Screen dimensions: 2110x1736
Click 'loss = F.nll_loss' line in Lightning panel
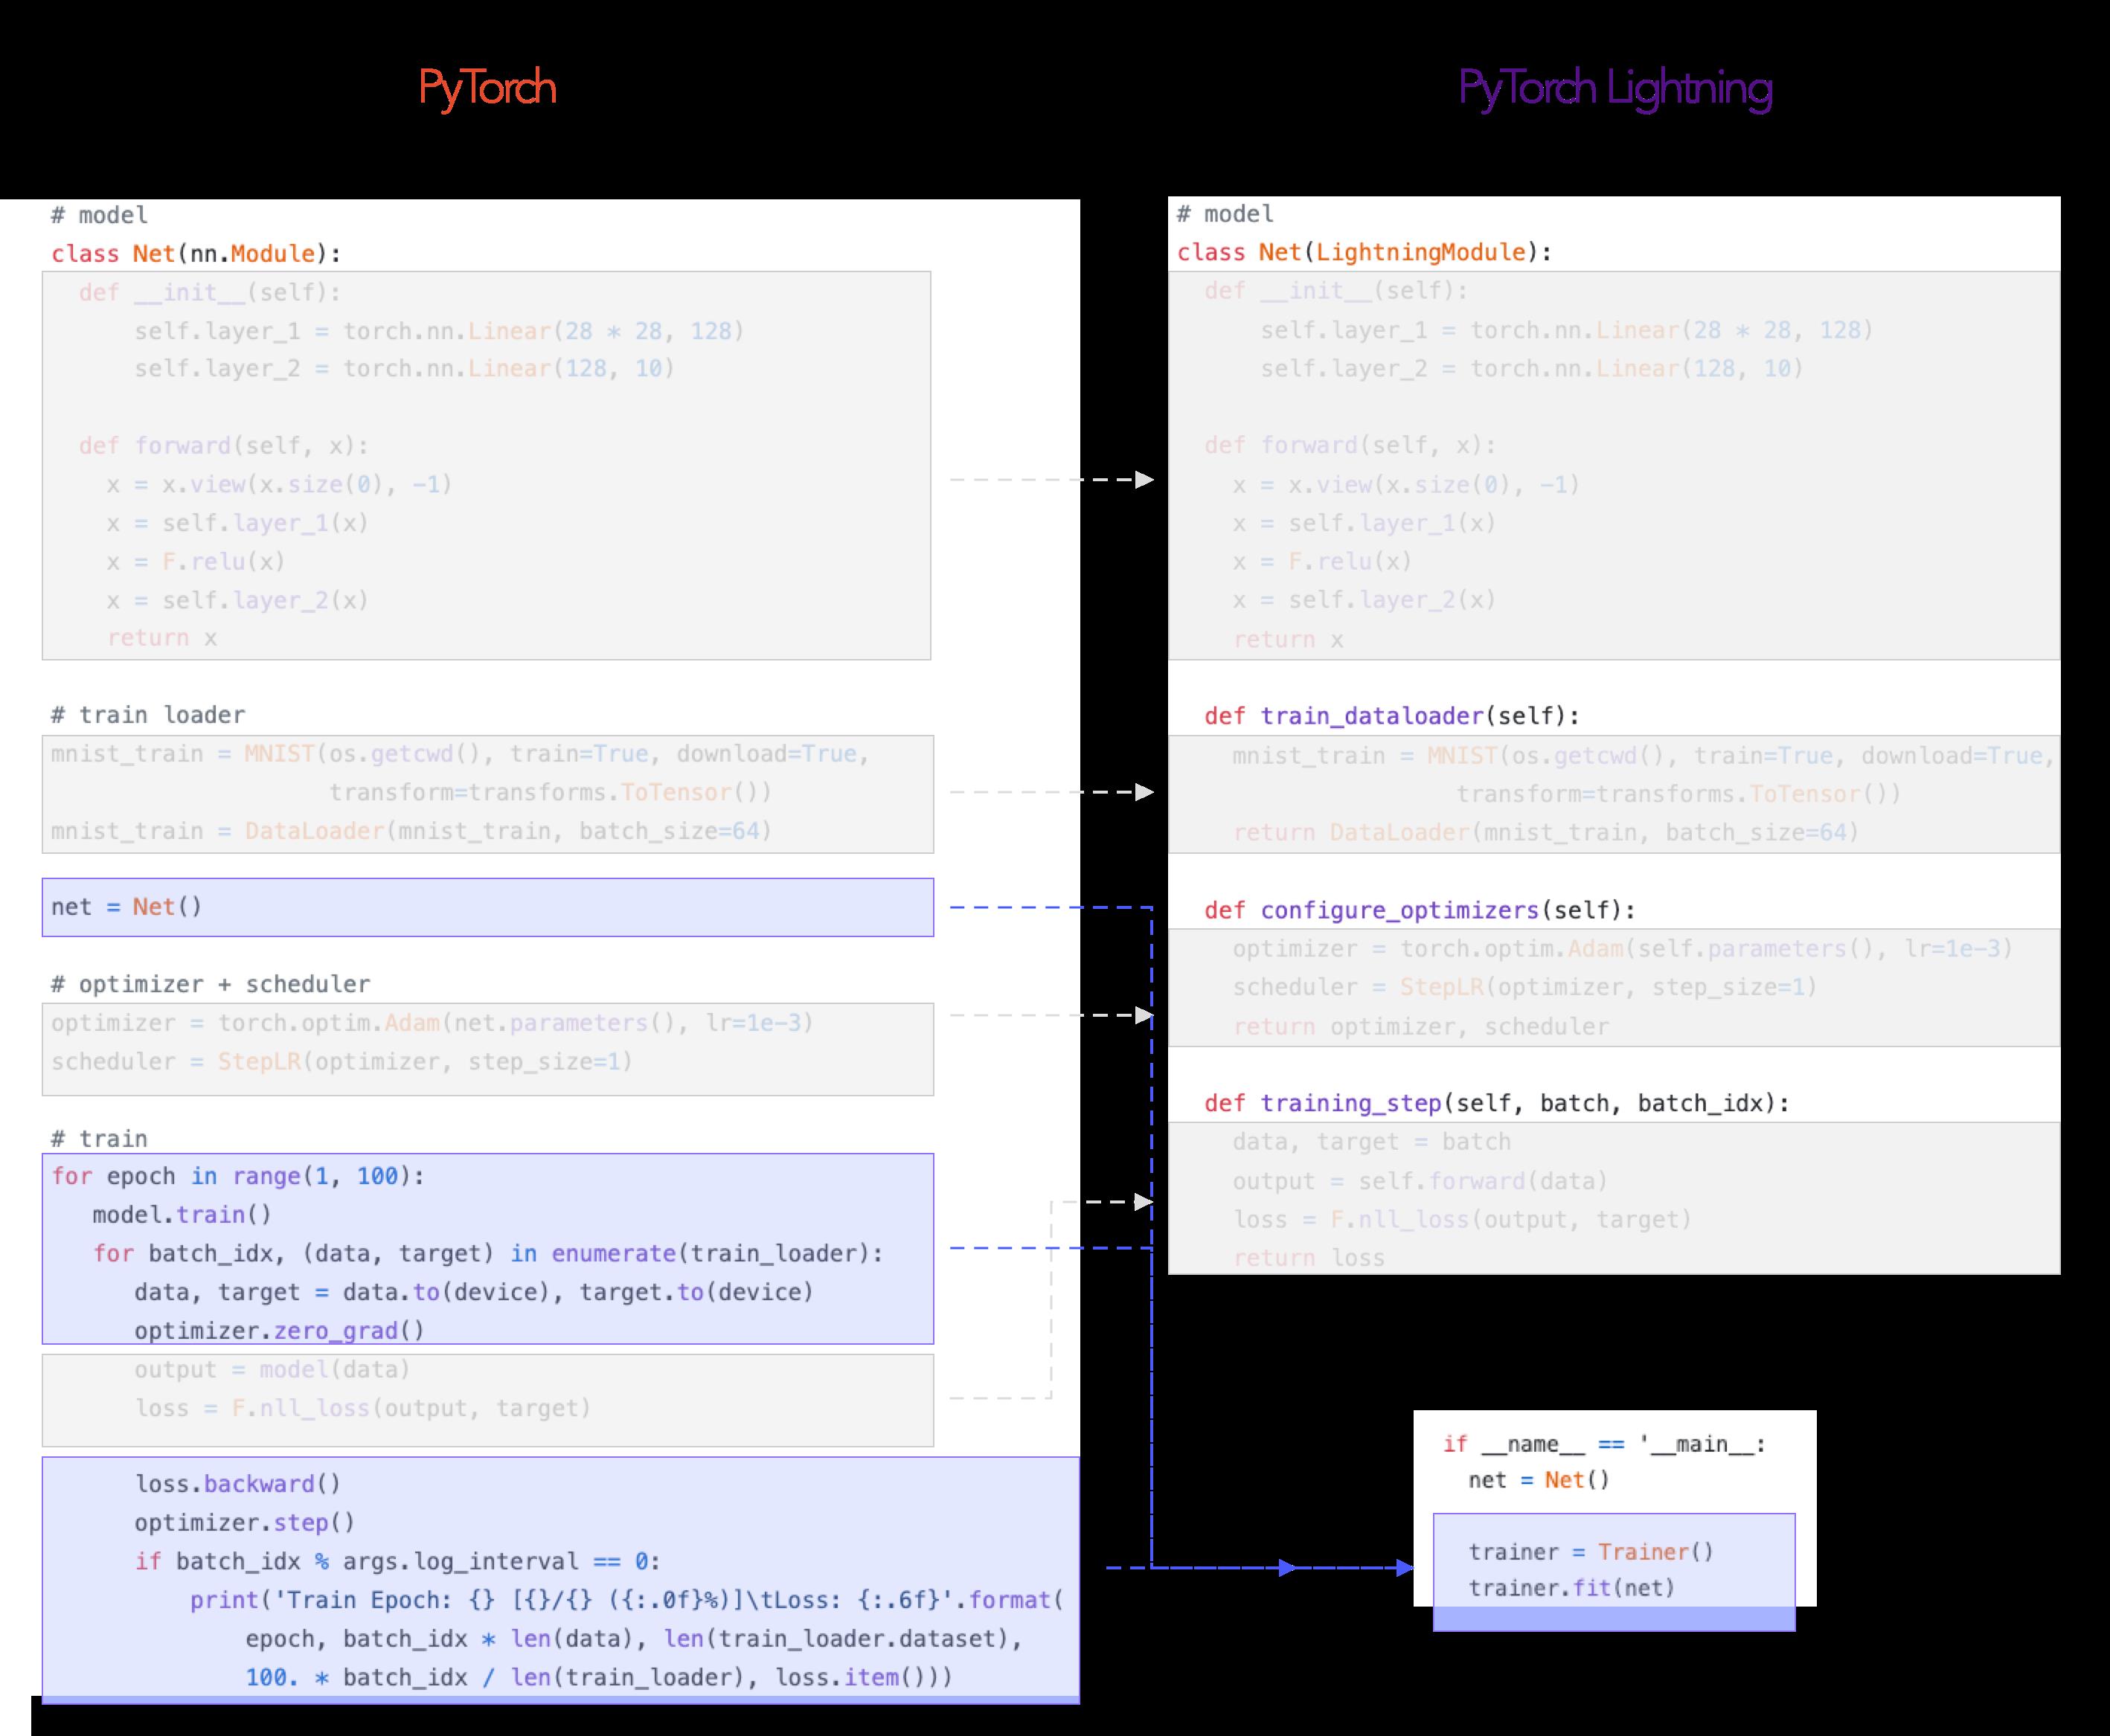[1462, 1220]
